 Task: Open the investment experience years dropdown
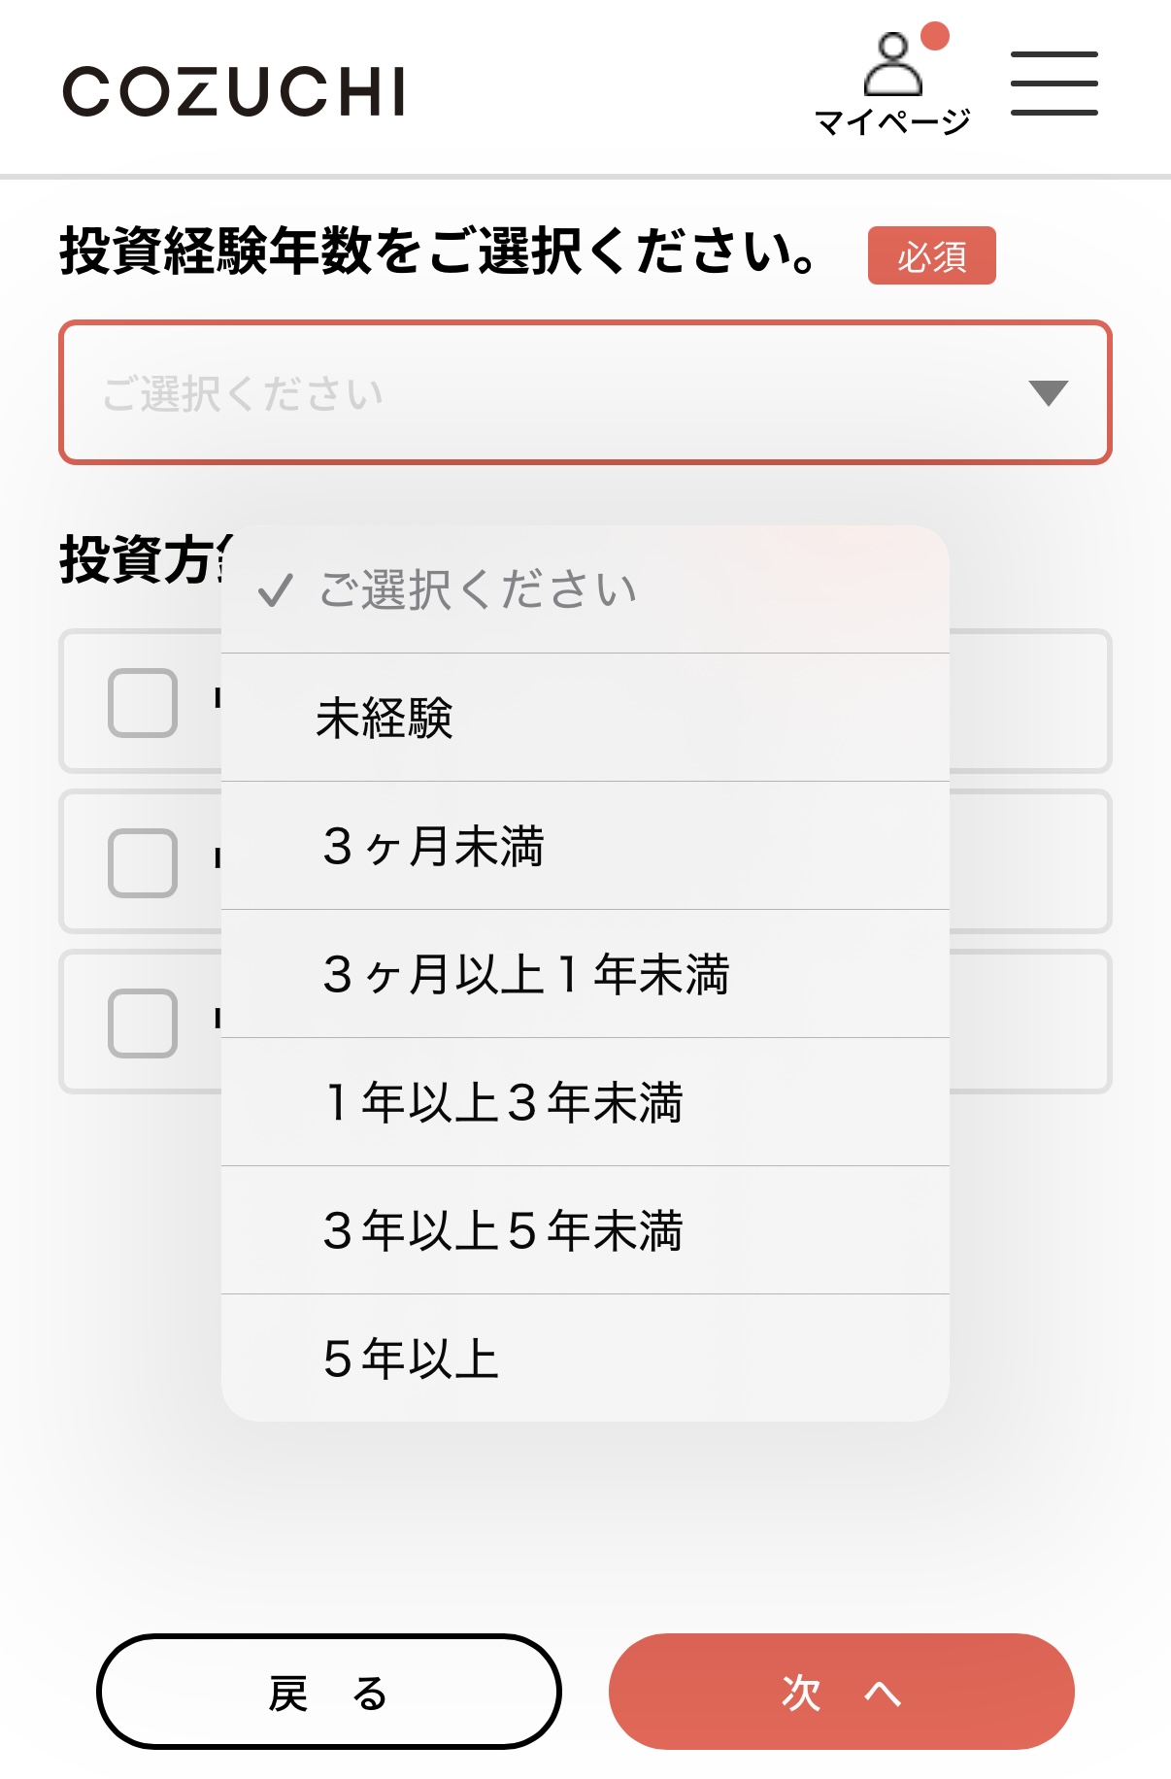(x=585, y=392)
